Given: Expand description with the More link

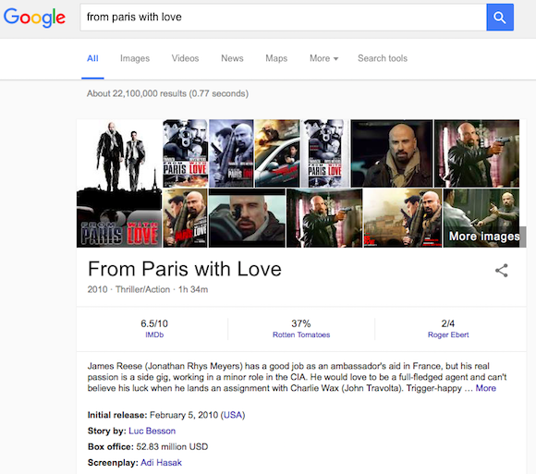Looking at the screenshot, I should [x=486, y=388].
